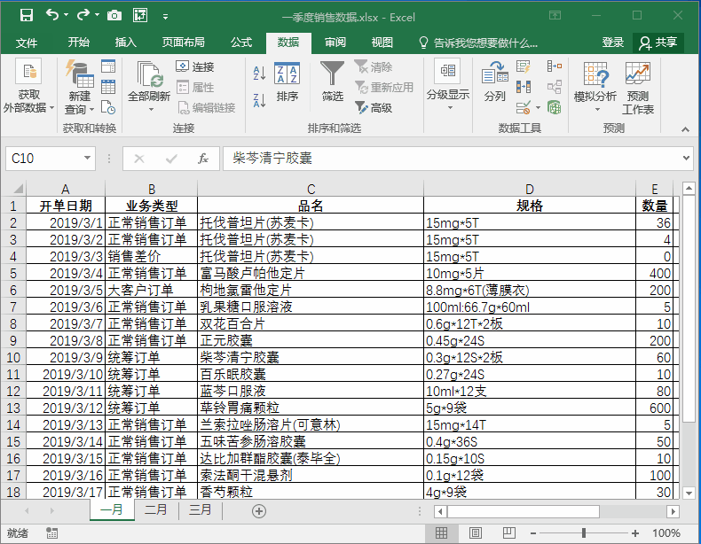701x544 pixels.
Task: Open the Customize Quick Access Toolbar dropdown
Action: [x=165, y=17]
